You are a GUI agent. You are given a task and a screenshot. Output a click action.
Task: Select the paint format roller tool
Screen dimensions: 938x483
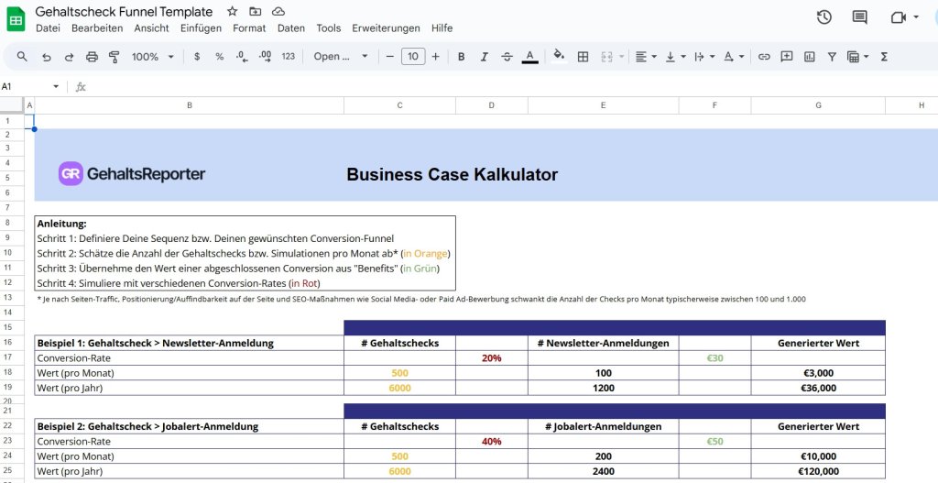click(115, 57)
